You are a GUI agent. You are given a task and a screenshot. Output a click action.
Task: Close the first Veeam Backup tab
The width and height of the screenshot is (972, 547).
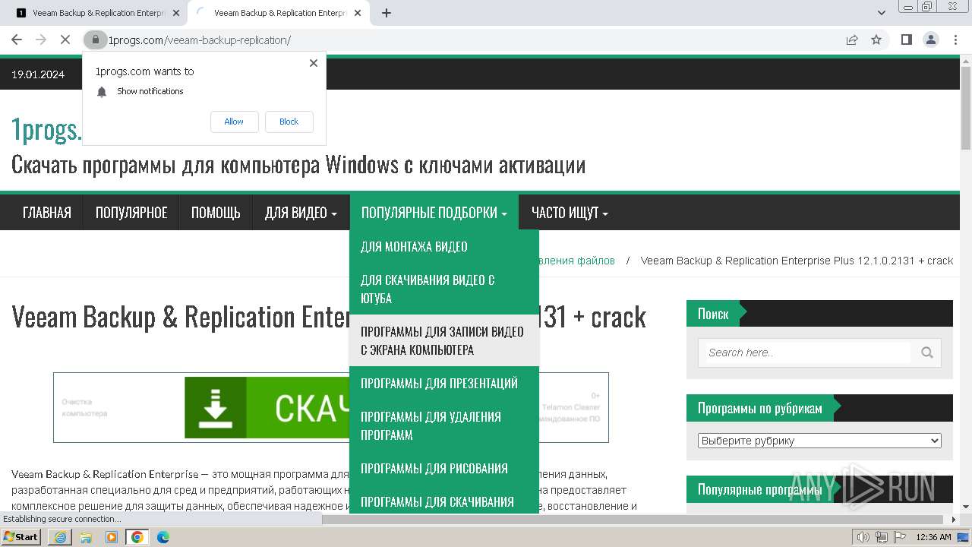pos(176,13)
